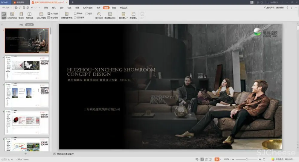Start slideshow with the orange play button
The height and width of the screenshot is (162, 299).
tap(217, 159)
